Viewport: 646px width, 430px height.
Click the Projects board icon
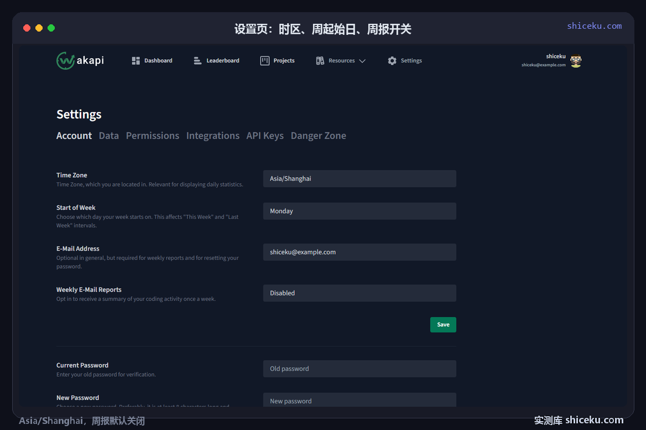tap(264, 61)
